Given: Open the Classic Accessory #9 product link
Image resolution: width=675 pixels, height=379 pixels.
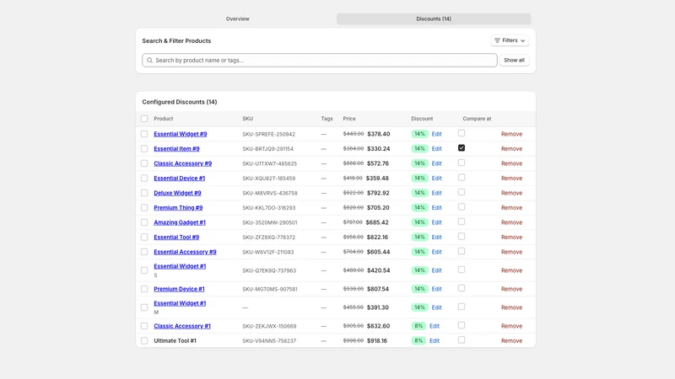Looking at the screenshot, I should (182, 163).
